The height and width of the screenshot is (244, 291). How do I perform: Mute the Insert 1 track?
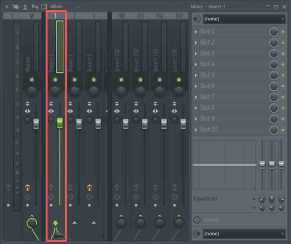pos(55,80)
